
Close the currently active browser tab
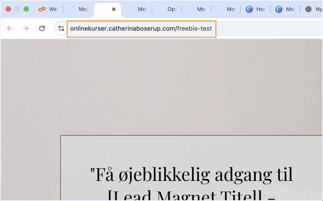[114, 9]
